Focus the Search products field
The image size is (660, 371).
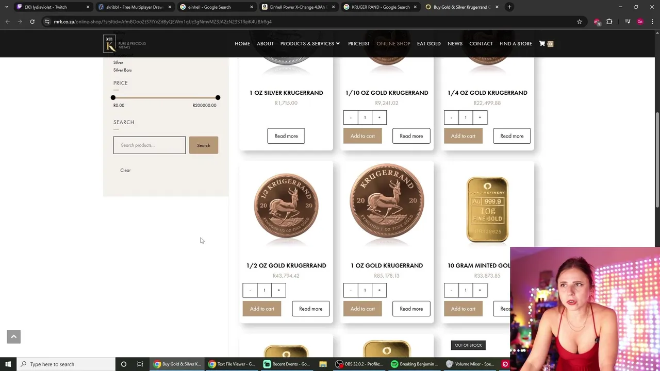(150, 145)
